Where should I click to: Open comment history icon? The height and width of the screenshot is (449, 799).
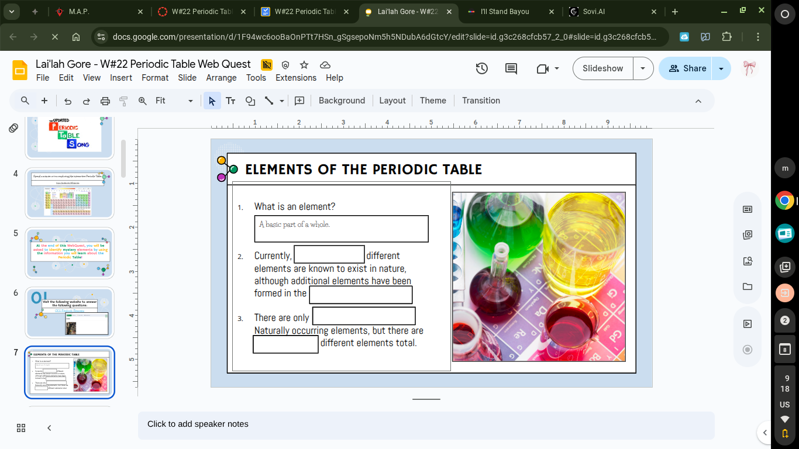[510, 68]
